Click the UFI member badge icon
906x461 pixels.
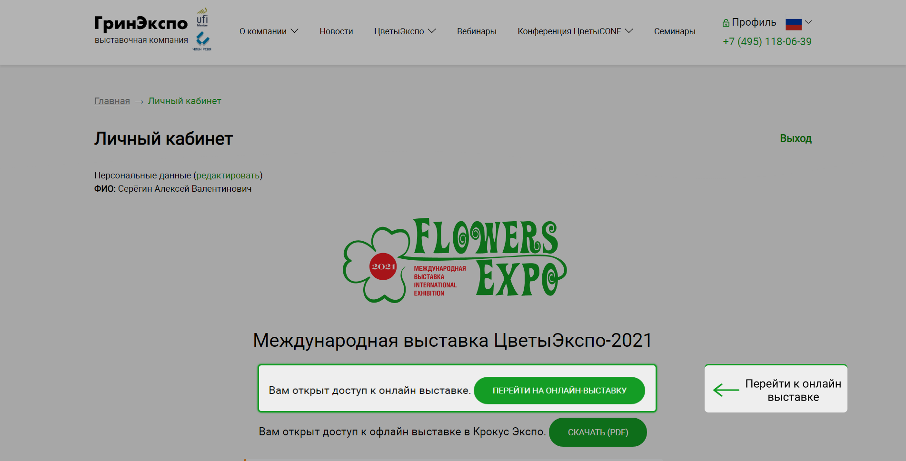coord(202,17)
